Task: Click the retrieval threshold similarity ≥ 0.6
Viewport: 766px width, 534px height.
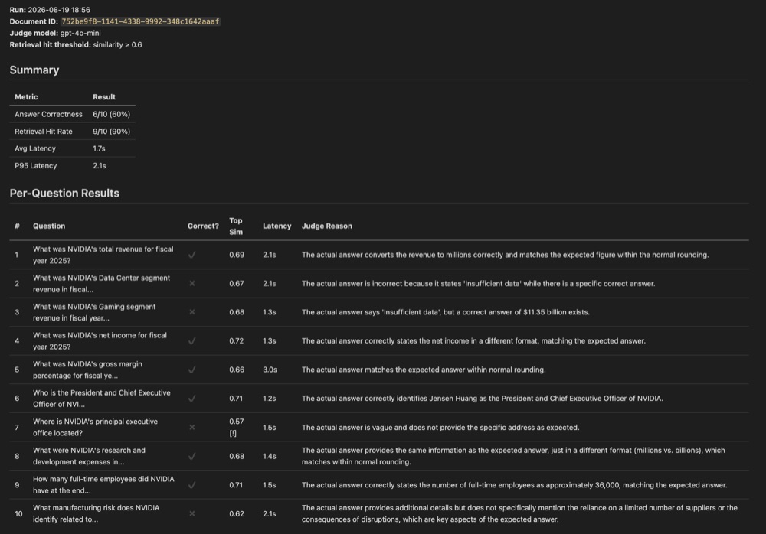Action: 117,45
